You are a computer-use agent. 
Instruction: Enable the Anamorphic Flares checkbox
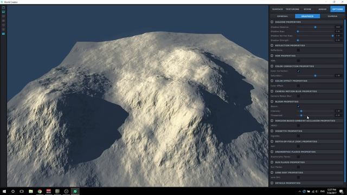[298, 157]
